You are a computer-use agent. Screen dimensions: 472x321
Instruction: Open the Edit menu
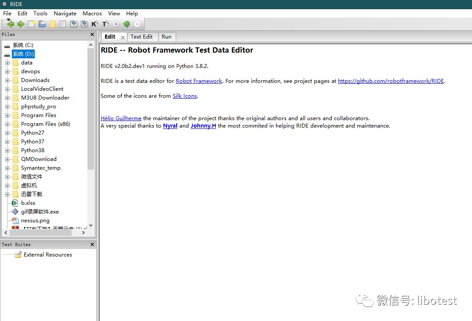pyautogui.click(x=22, y=14)
